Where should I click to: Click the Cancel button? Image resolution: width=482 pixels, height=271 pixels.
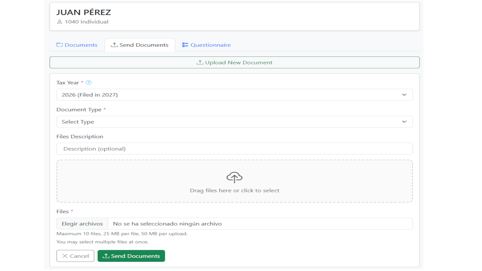coord(75,256)
